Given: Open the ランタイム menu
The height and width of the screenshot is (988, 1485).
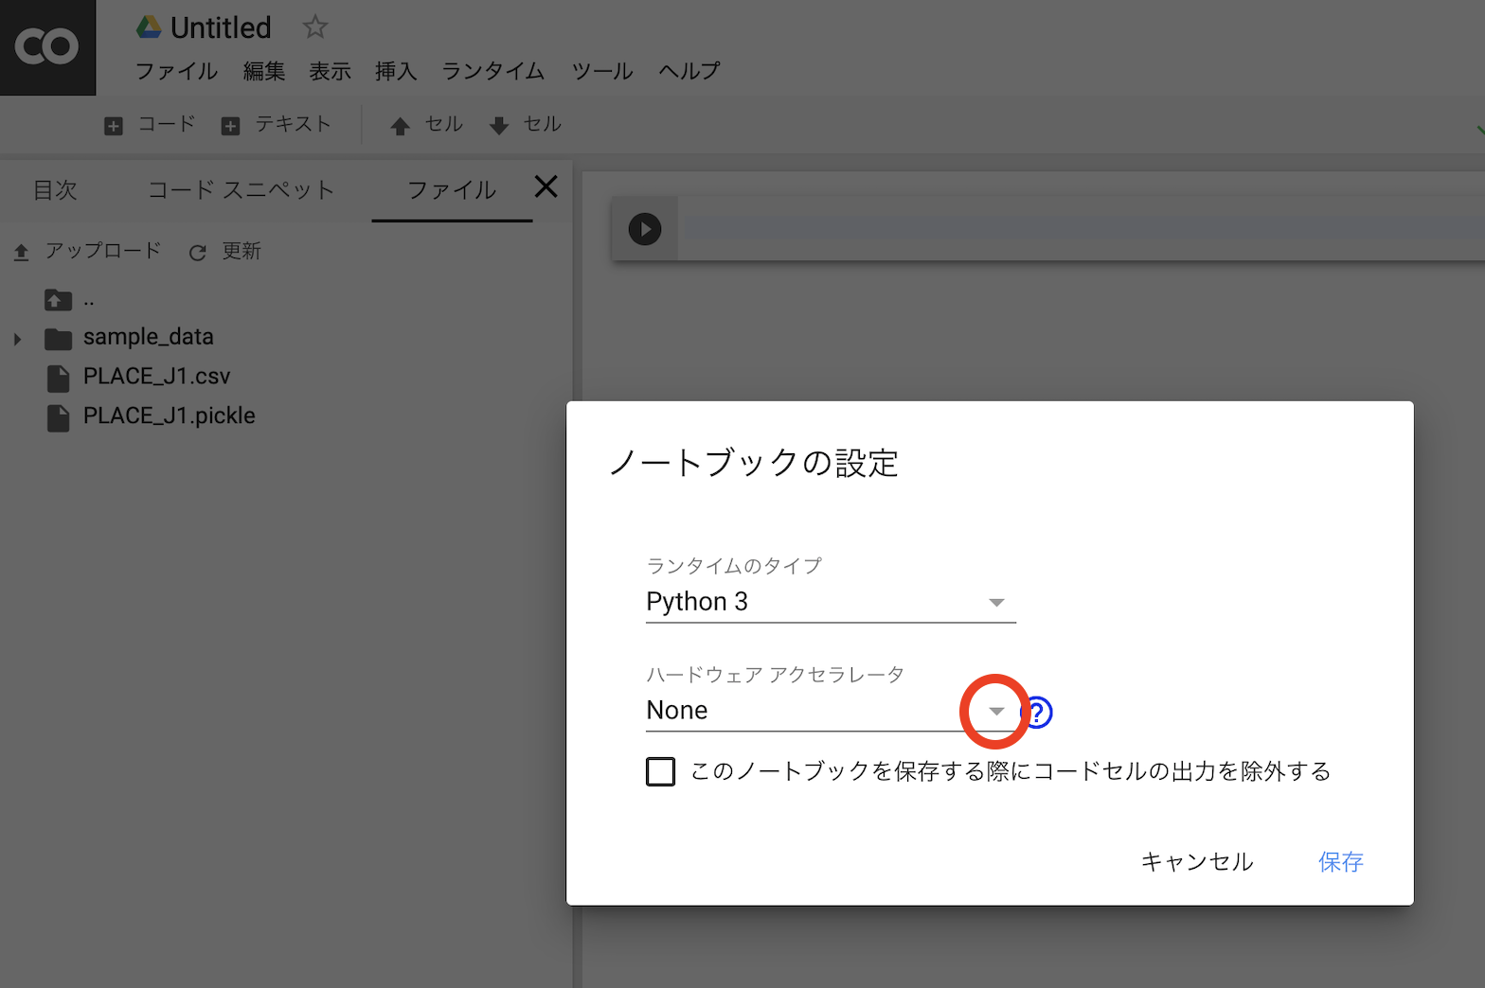Looking at the screenshot, I should 493,71.
